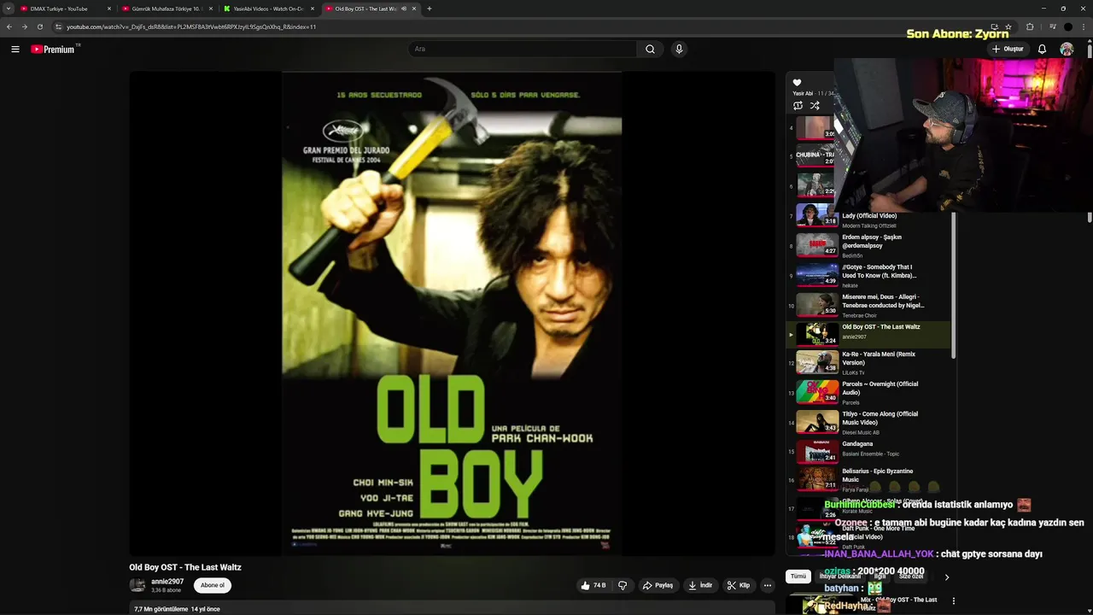Open the YouTube hamburger guide menu

[15, 50]
